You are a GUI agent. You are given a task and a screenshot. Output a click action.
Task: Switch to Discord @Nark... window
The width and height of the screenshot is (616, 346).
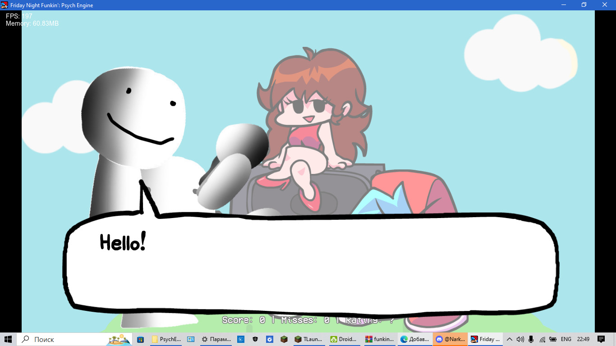pyautogui.click(x=450, y=339)
